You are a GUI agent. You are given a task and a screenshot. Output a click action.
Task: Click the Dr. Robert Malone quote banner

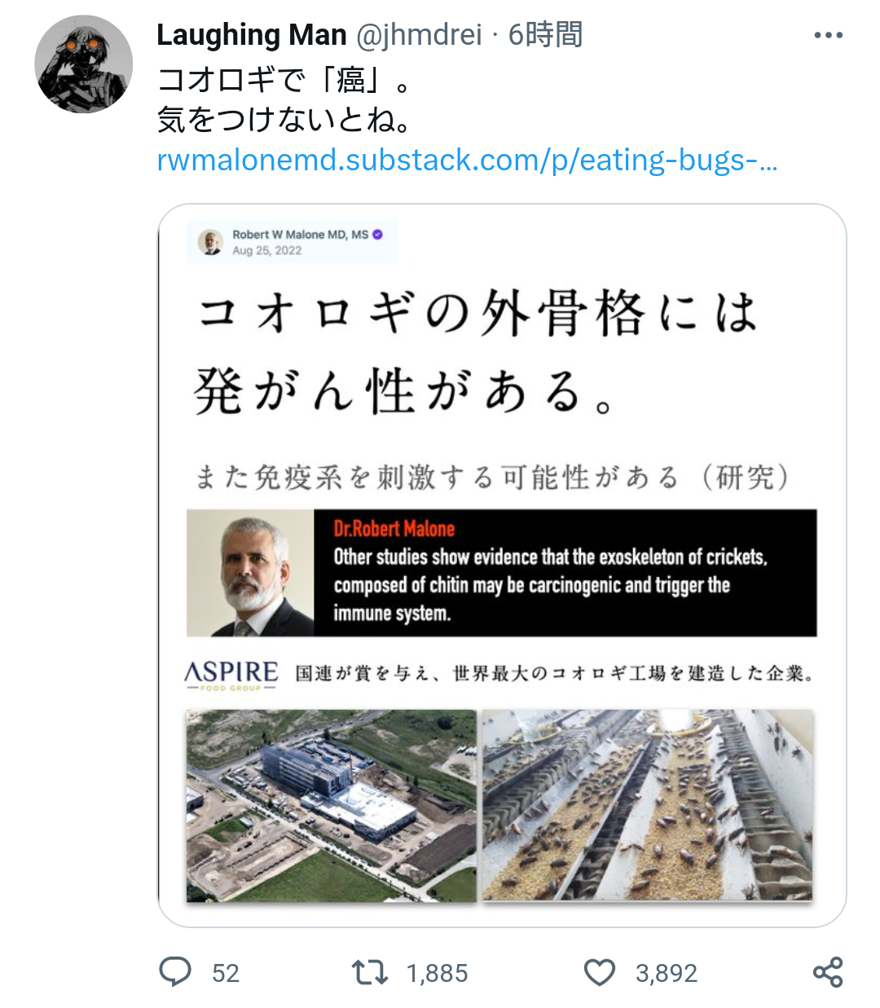tap(502, 573)
